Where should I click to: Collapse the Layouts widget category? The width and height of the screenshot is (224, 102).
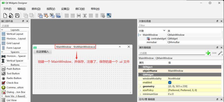tap(2, 30)
